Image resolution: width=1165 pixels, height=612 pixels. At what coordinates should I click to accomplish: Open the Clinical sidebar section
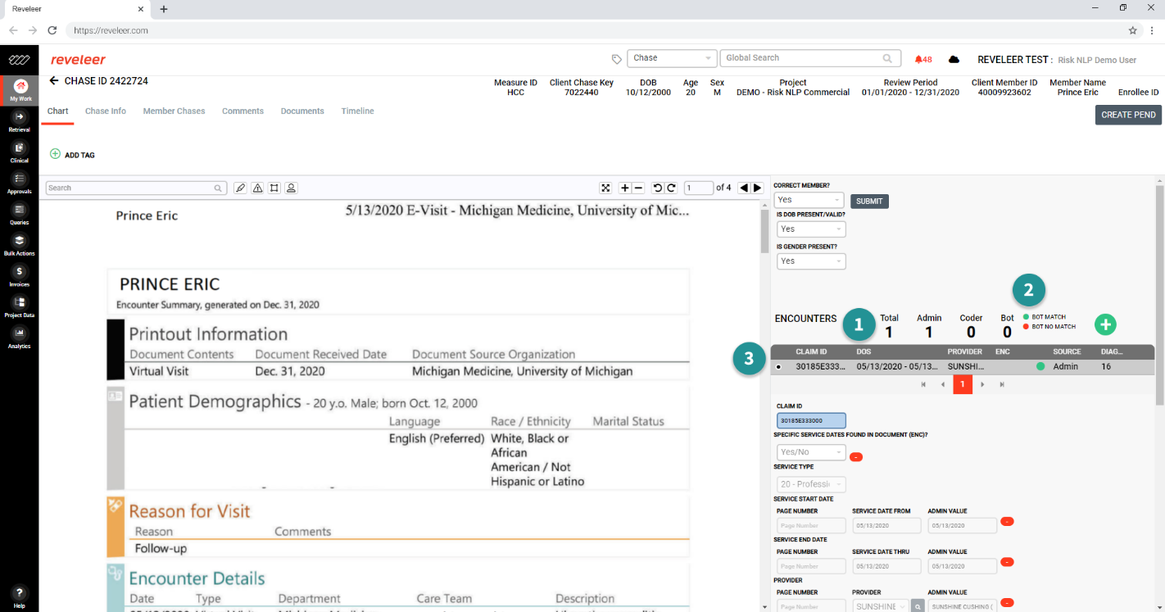[x=20, y=152]
